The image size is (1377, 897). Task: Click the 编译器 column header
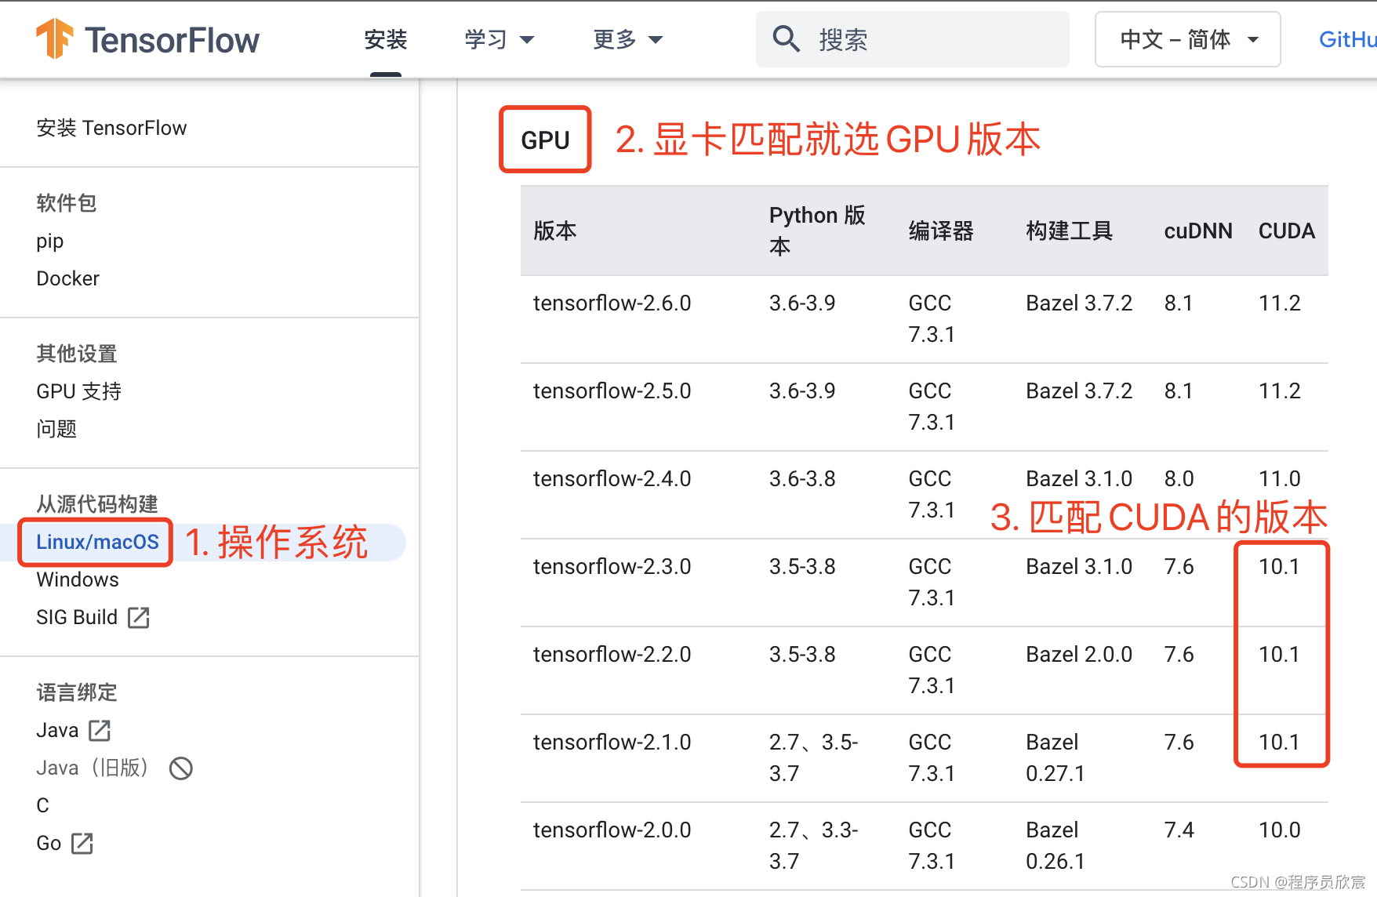941,231
